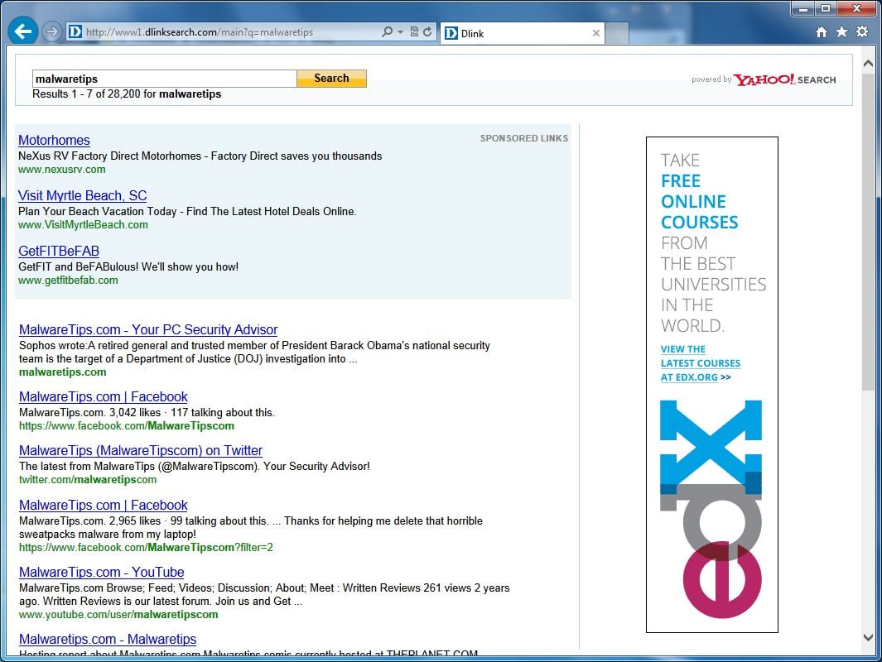Open Malwaretips.com - Malwaretips result
This screenshot has width=882, height=662.
(108, 639)
